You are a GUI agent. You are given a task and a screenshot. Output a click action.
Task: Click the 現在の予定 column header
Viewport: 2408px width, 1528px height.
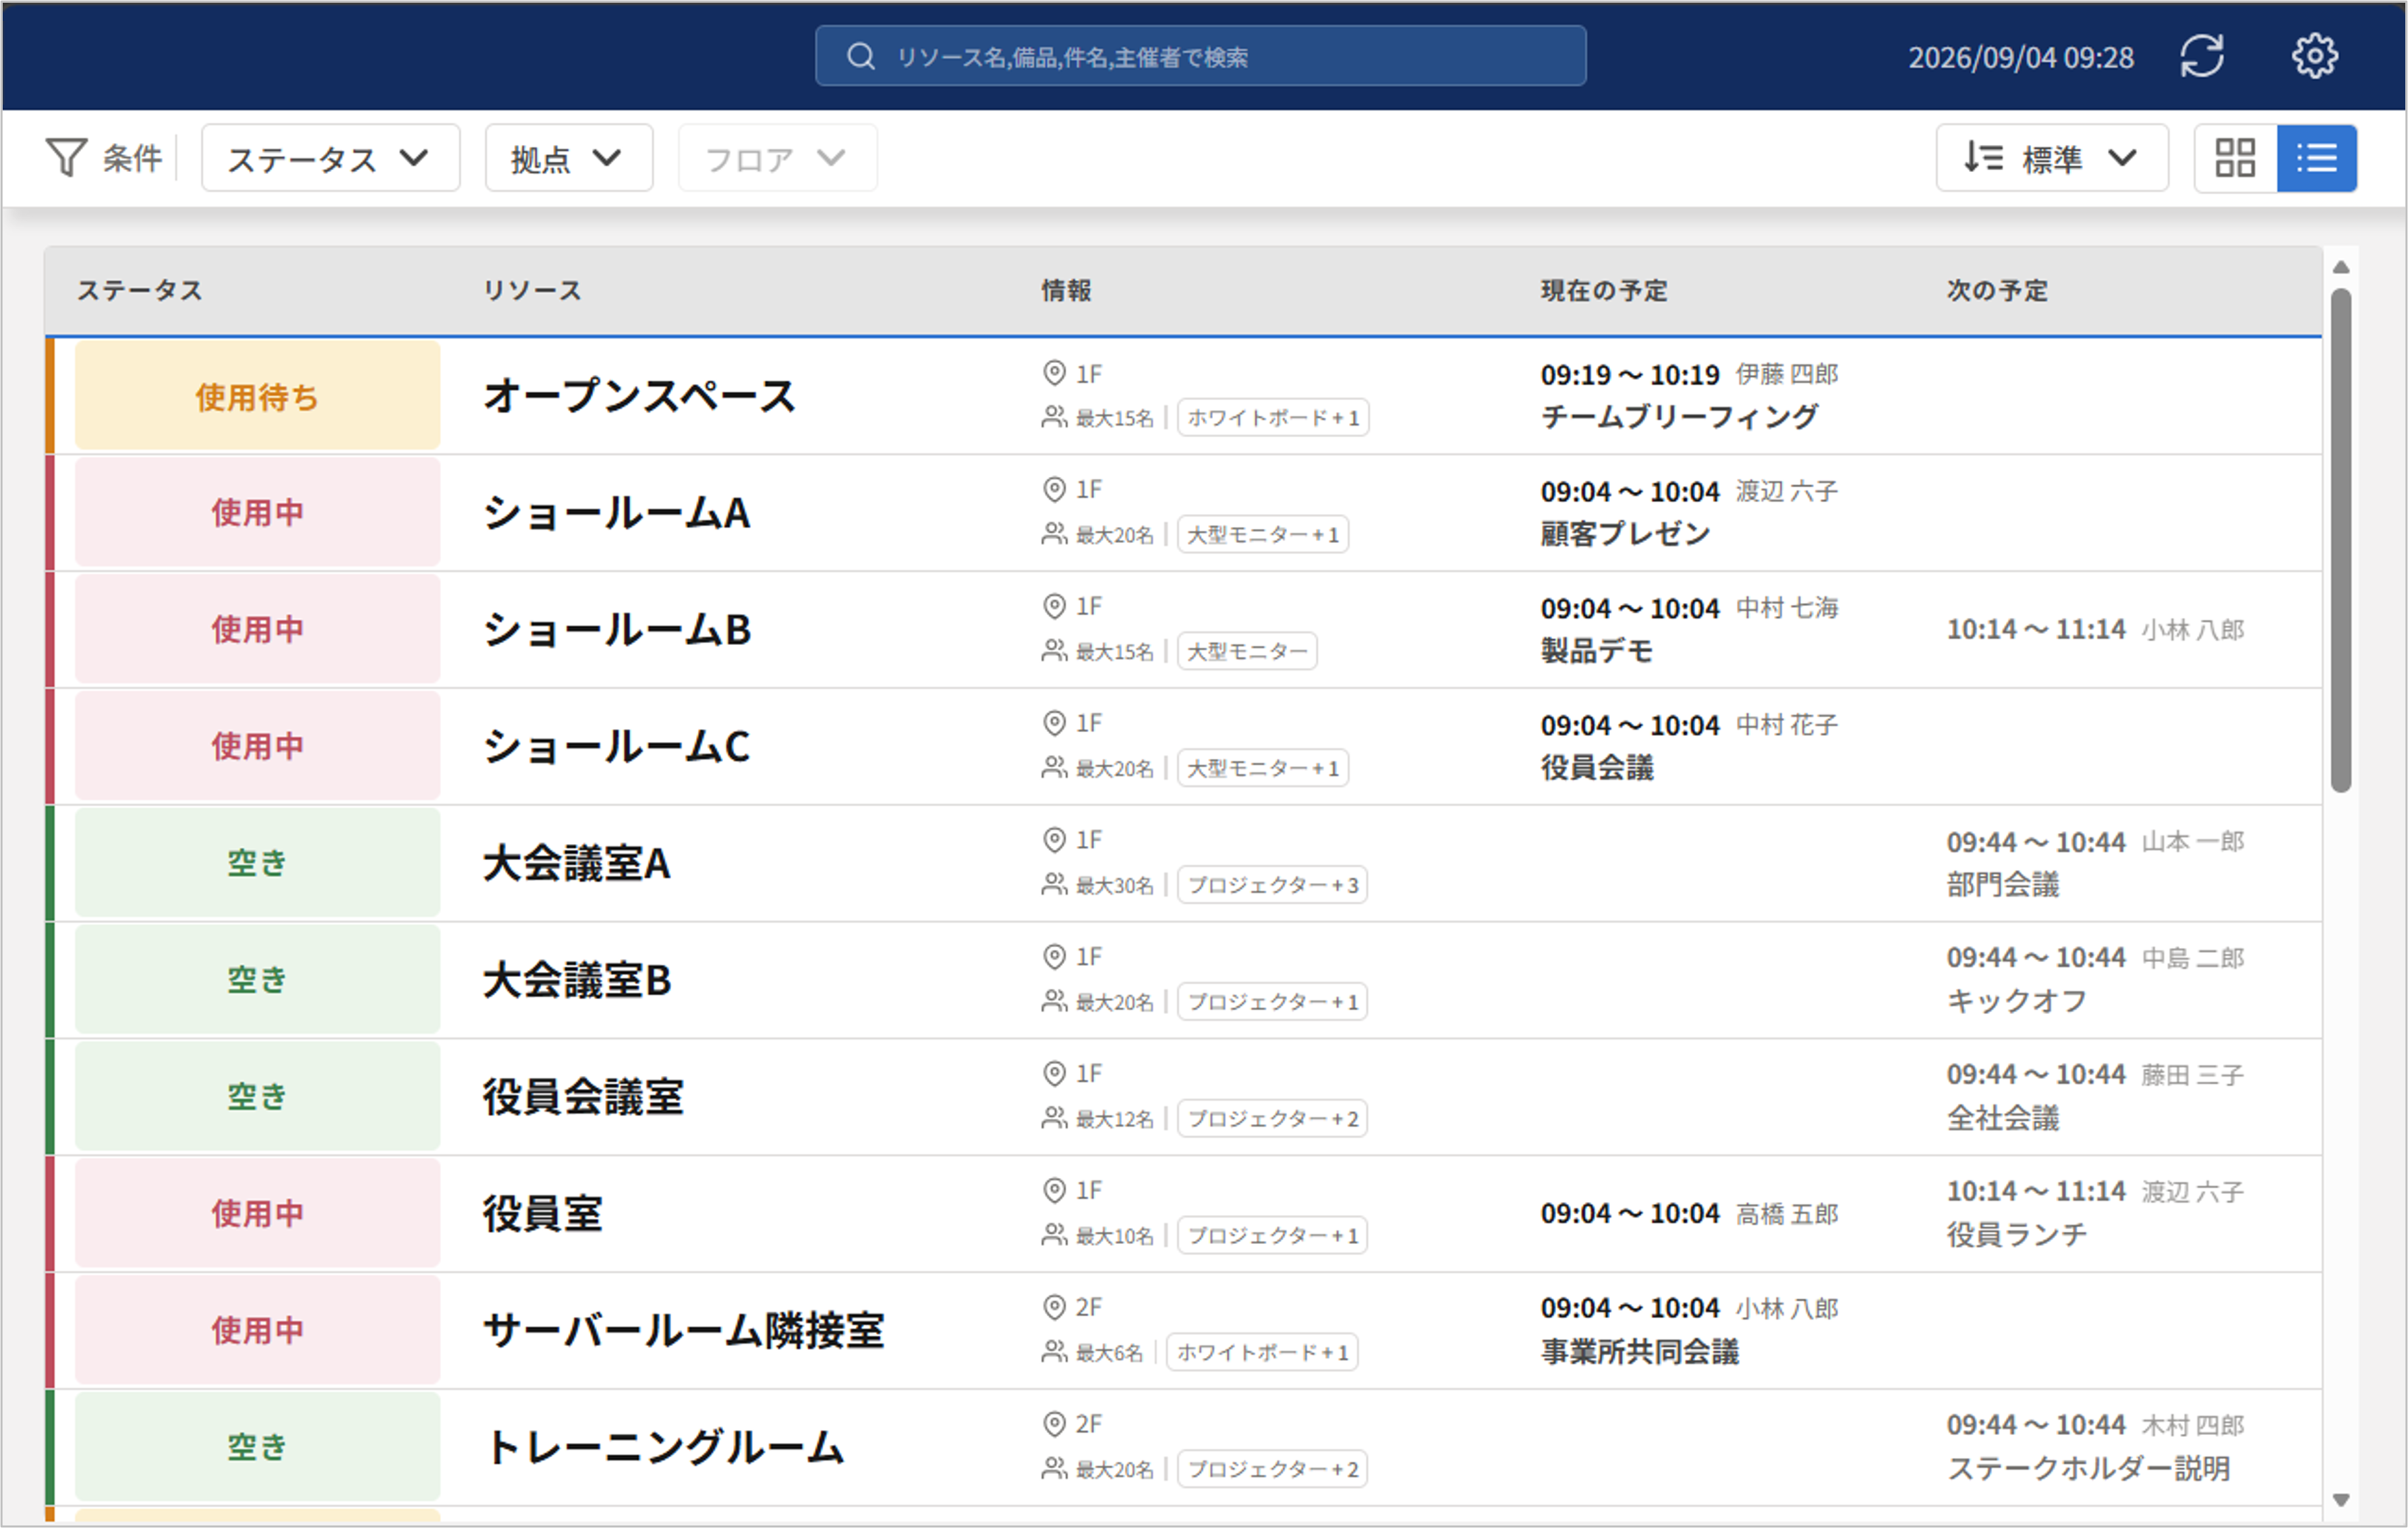tap(1604, 290)
